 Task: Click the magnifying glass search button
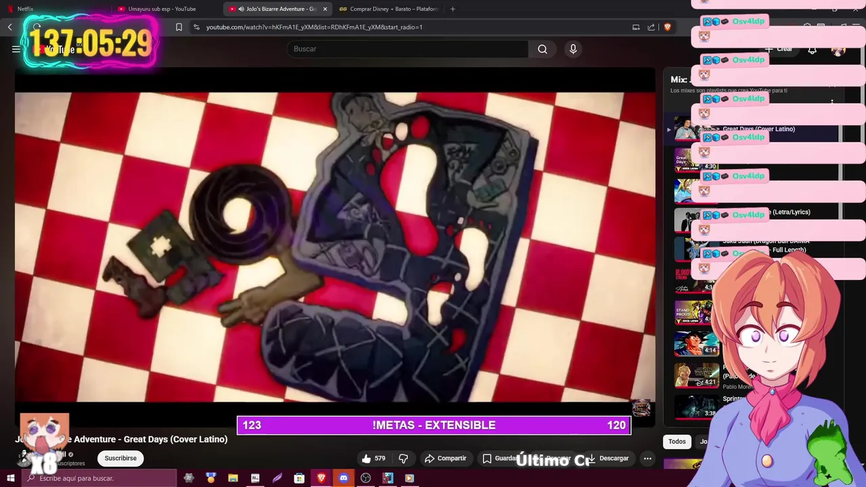tap(543, 49)
